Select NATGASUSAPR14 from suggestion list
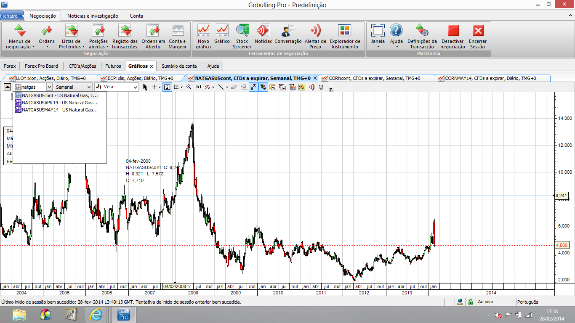Viewport: 575px width, 323px height. point(59,103)
